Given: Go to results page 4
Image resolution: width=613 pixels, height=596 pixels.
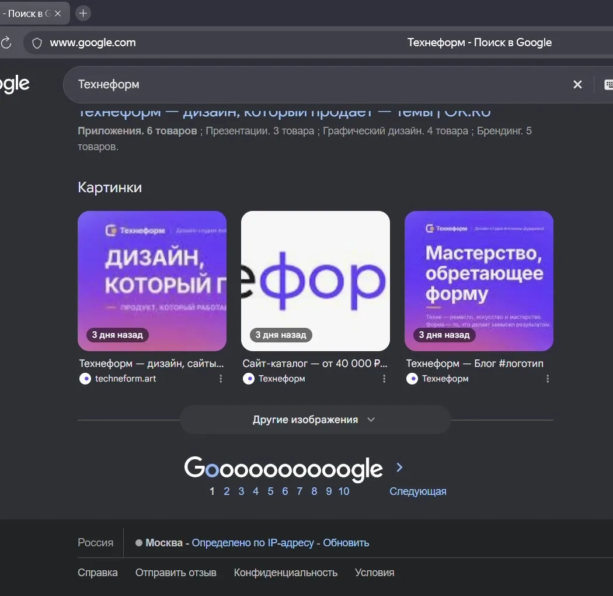Looking at the screenshot, I should click(x=256, y=491).
